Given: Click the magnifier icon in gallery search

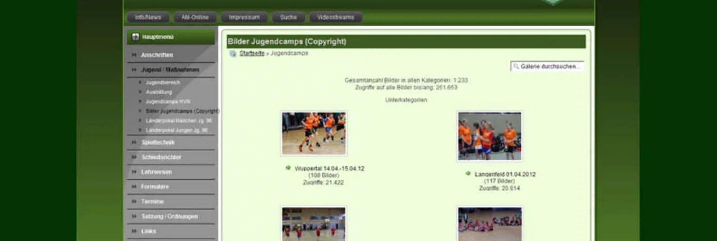Looking at the screenshot, I should coord(516,67).
